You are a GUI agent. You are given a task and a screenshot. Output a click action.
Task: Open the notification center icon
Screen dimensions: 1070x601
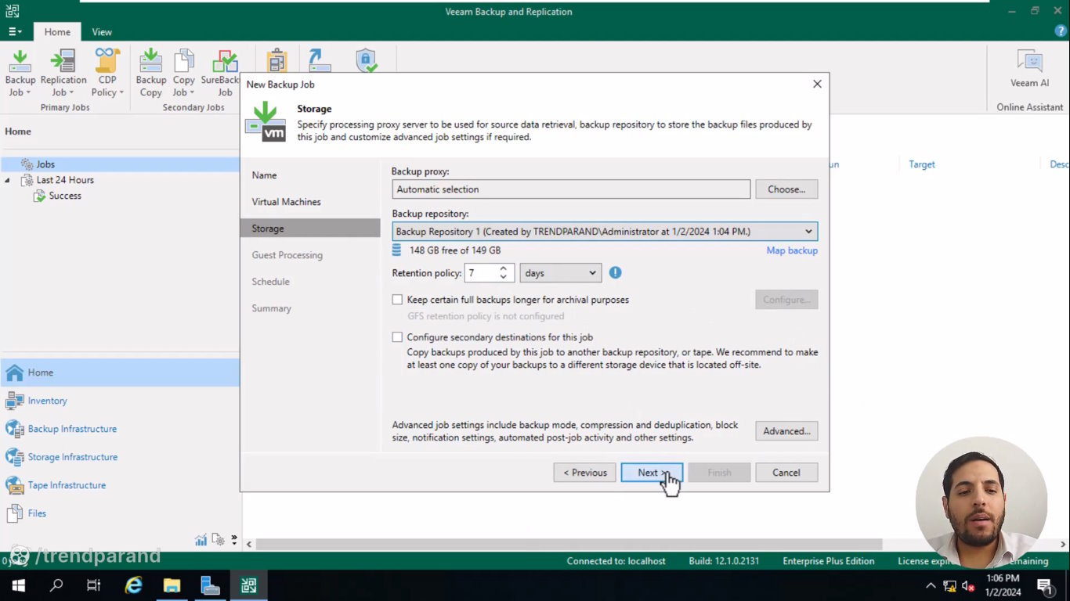[x=1044, y=585]
